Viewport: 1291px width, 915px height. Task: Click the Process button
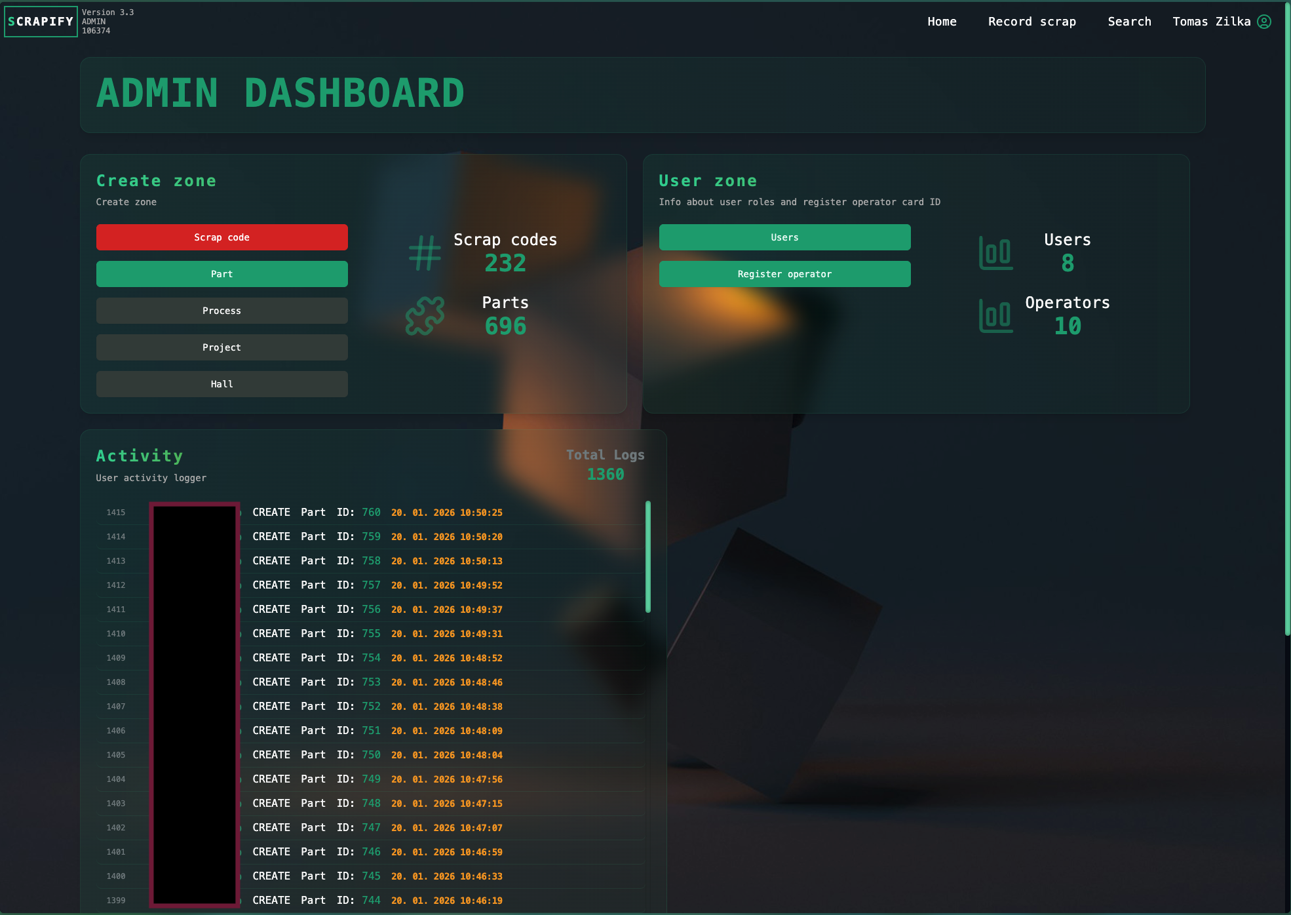click(x=222, y=311)
